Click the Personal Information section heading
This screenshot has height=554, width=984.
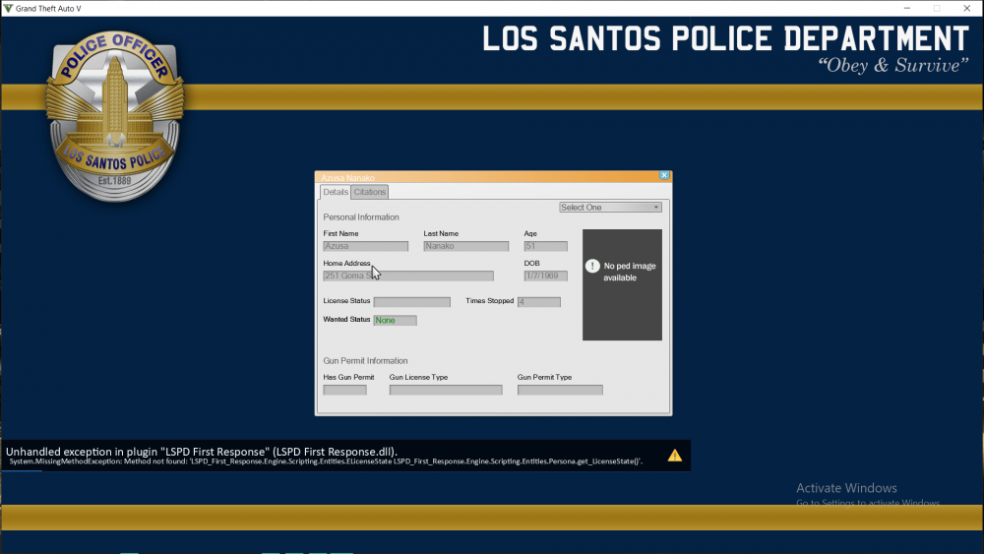click(x=361, y=217)
